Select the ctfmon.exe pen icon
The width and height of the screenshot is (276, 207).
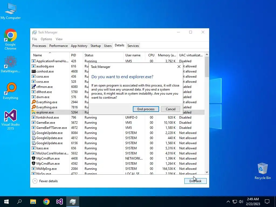click(34, 87)
